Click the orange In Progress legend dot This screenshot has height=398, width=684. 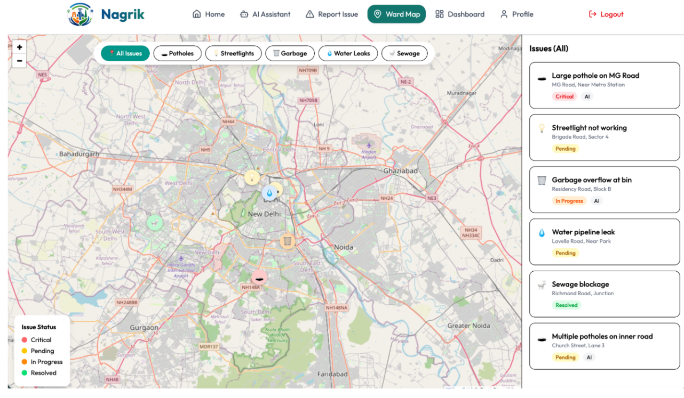(25, 362)
